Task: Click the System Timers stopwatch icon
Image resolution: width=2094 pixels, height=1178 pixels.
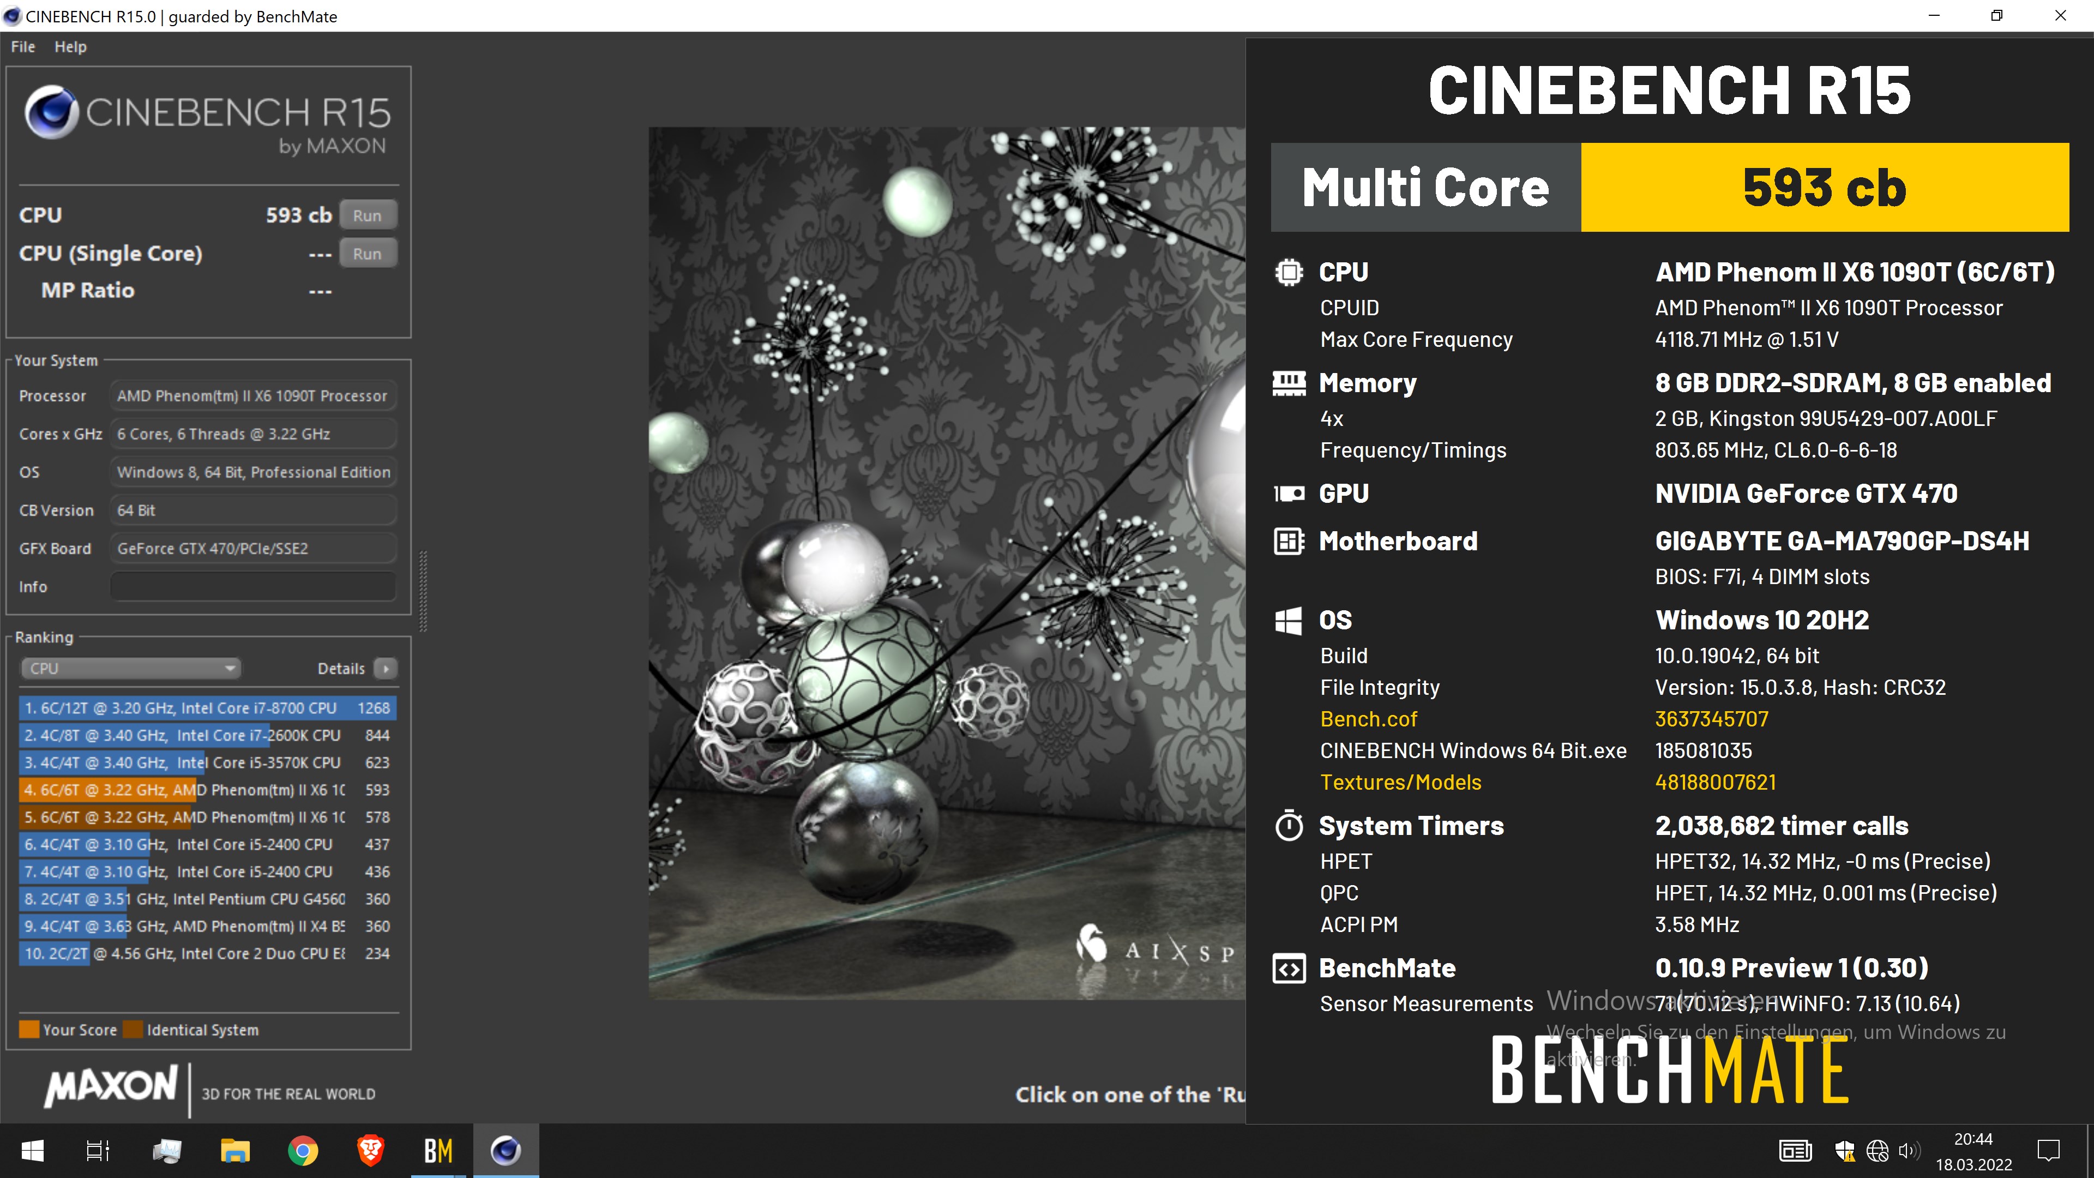Action: tap(1289, 825)
